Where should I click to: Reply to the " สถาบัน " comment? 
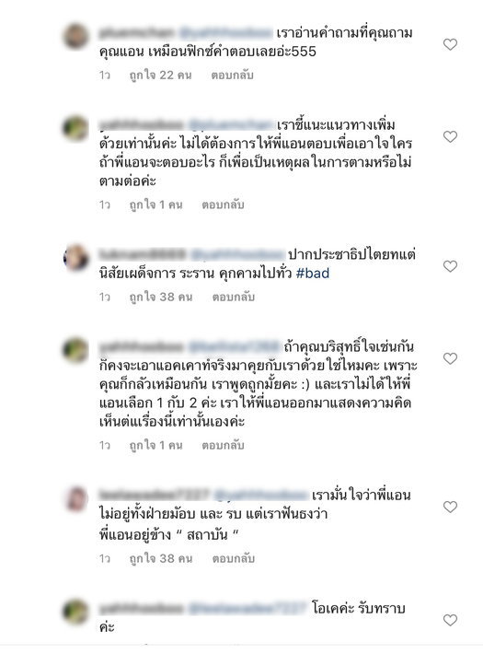234,558
